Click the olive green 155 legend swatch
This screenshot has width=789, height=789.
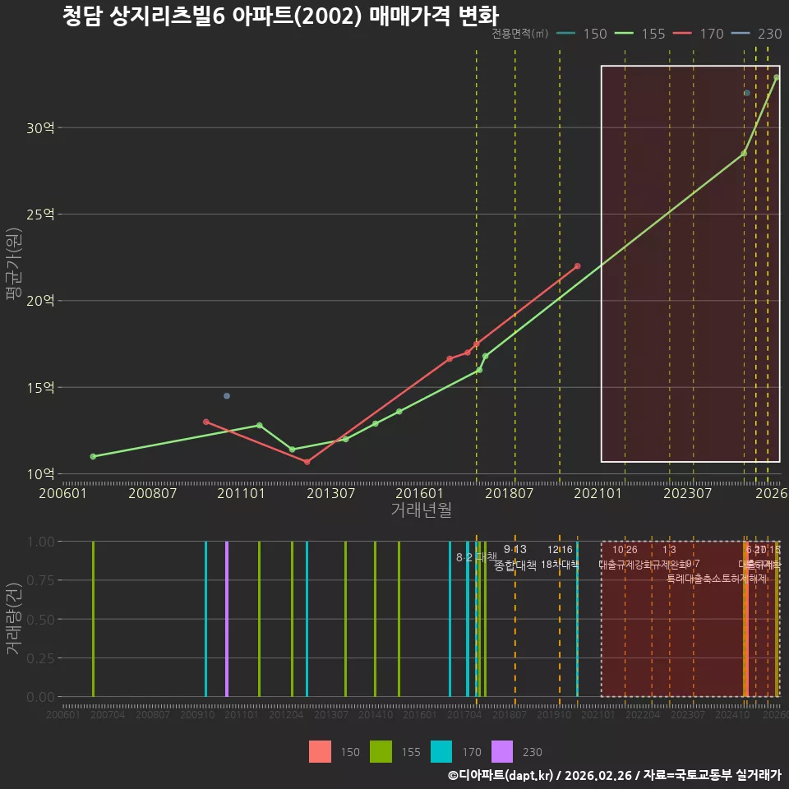pyautogui.click(x=381, y=752)
